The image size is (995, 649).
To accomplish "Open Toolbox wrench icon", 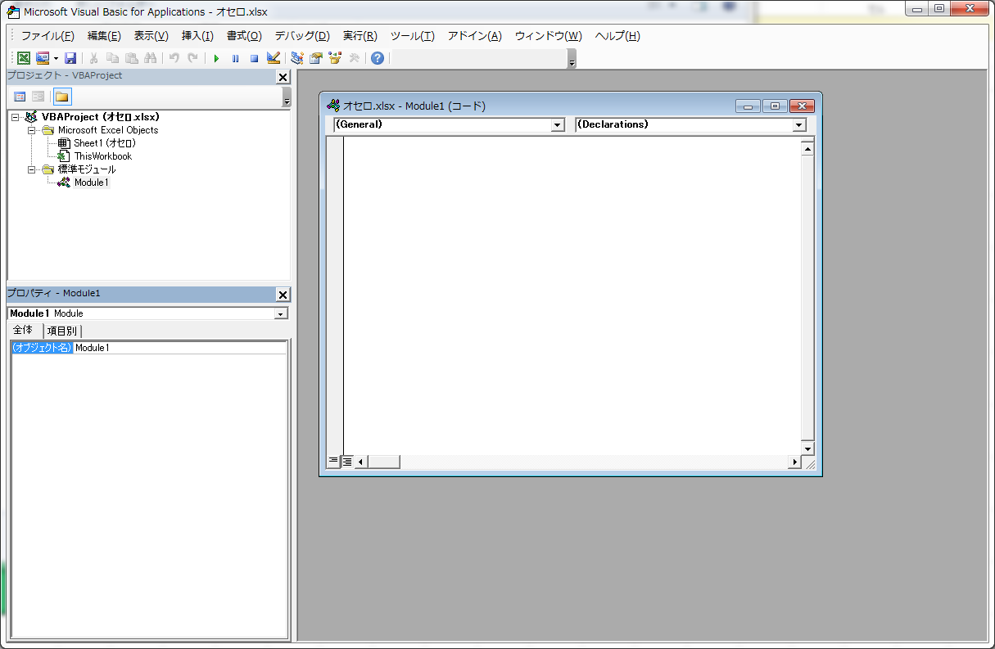I will pyautogui.click(x=354, y=58).
